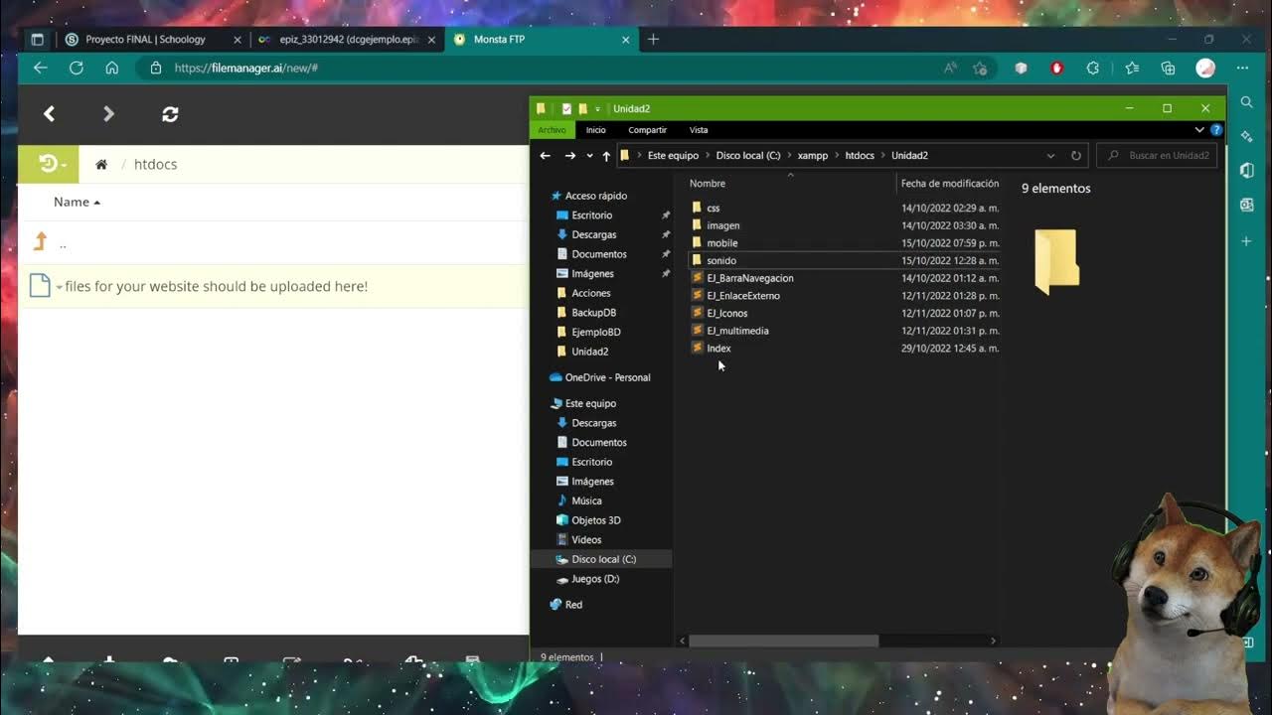Click the horizontal scrollbar in Explorer
The height and width of the screenshot is (715, 1272).
783,641
